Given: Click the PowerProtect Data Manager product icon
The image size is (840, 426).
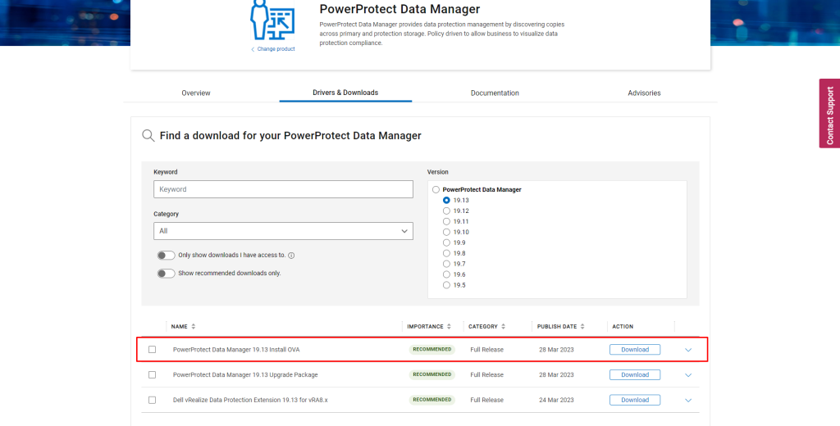Looking at the screenshot, I should (x=272, y=19).
